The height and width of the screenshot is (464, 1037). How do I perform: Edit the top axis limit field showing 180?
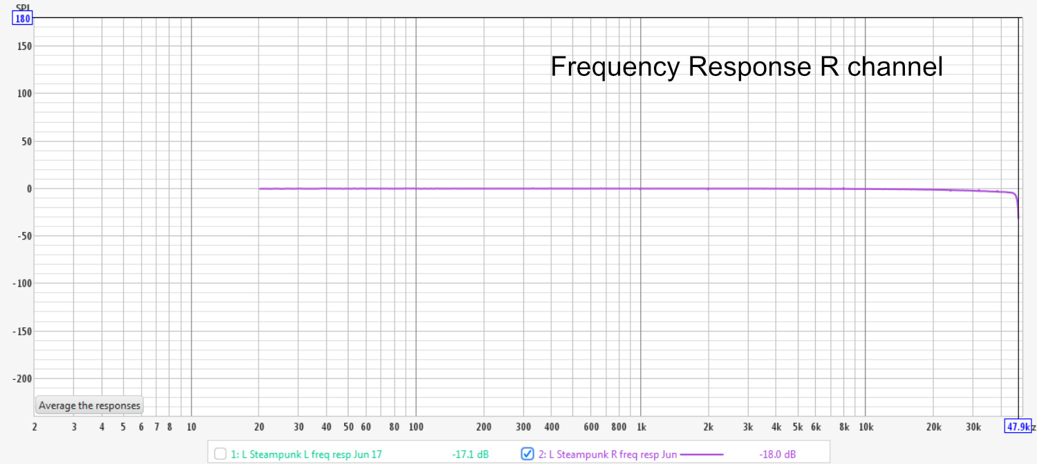(21, 18)
